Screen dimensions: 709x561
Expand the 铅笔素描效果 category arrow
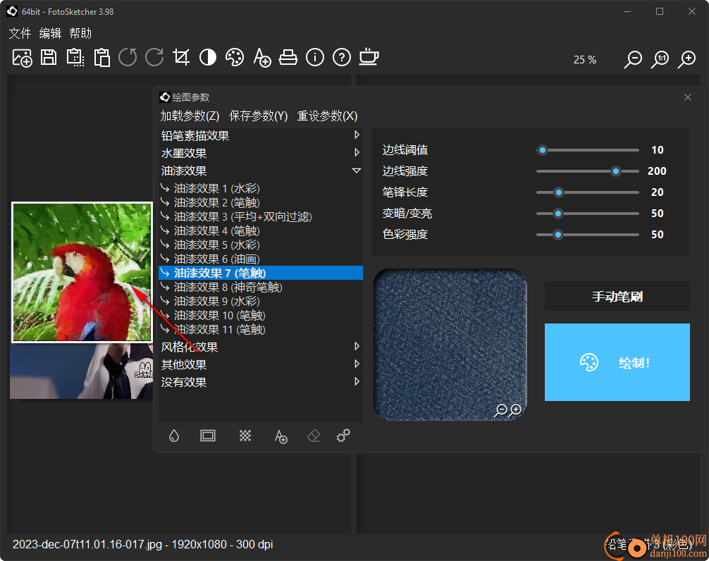coord(357,135)
